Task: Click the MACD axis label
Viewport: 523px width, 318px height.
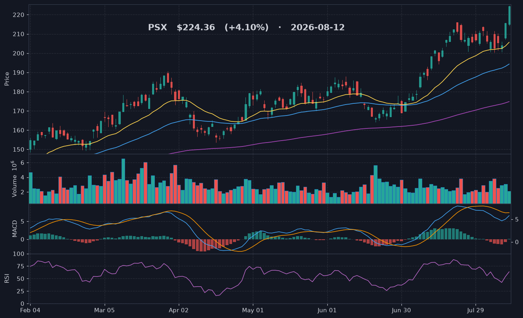Action: (x=15, y=228)
